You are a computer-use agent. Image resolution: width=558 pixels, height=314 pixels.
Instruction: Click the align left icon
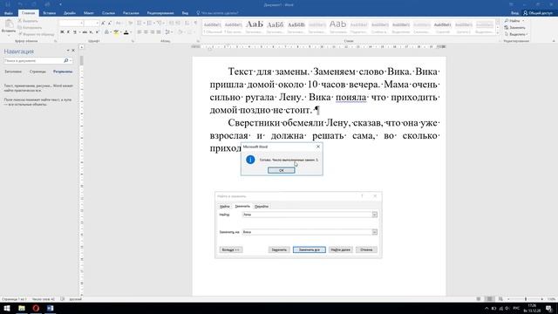coord(139,32)
